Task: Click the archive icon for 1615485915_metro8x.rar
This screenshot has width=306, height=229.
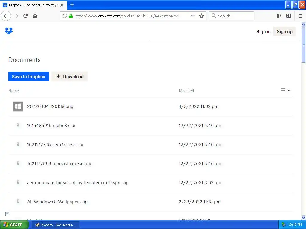Action: [18, 125]
